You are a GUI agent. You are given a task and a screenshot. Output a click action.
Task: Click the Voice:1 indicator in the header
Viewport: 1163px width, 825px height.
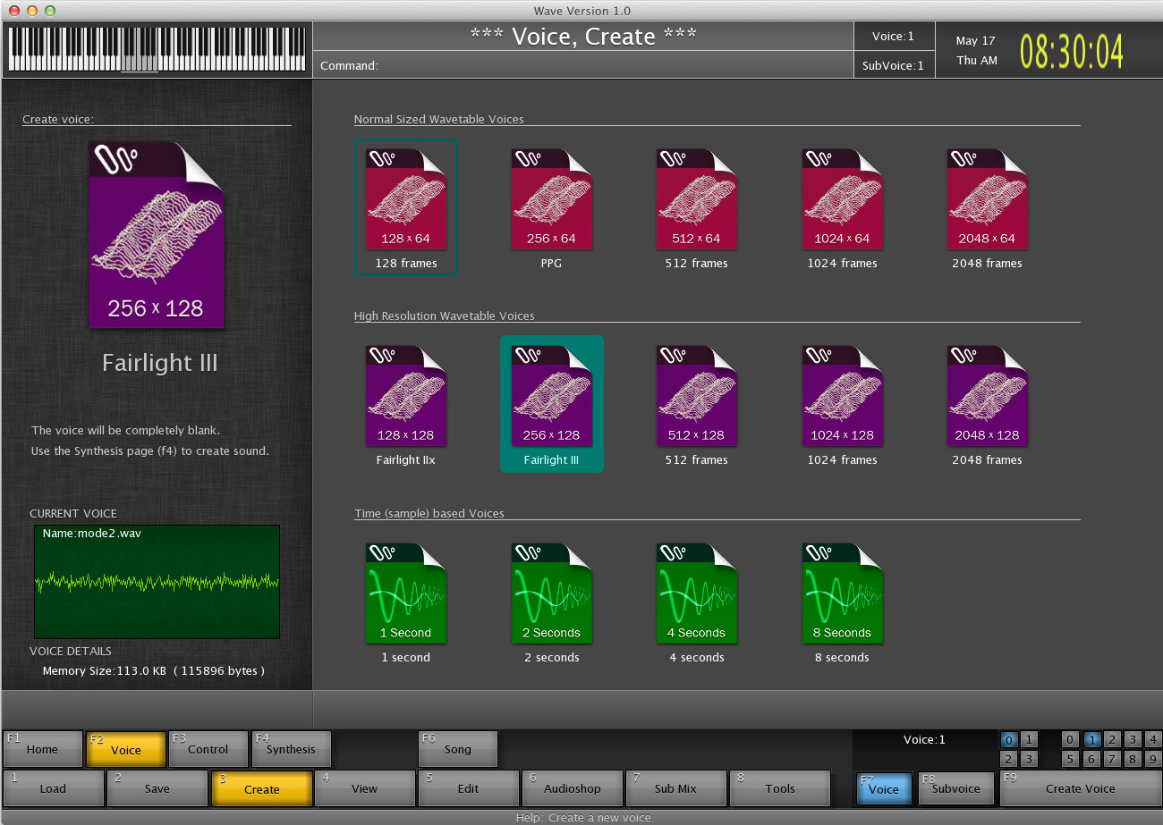click(894, 37)
